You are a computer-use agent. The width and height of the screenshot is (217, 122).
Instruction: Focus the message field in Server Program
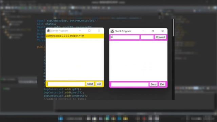point(66,84)
